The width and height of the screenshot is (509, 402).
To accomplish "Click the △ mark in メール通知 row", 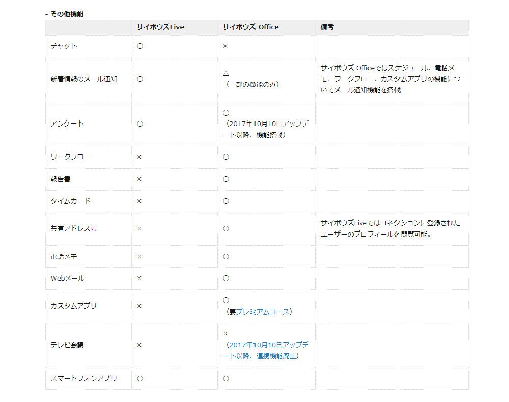I will pyautogui.click(x=226, y=74).
